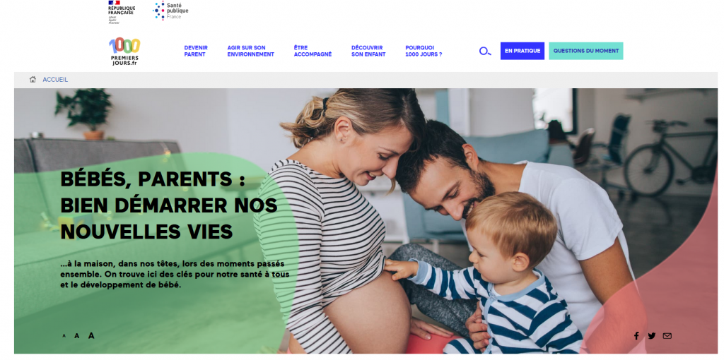This screenshot has height=360, width=724.
Task: Click the Questions du moment button
Action: [586, 51]
